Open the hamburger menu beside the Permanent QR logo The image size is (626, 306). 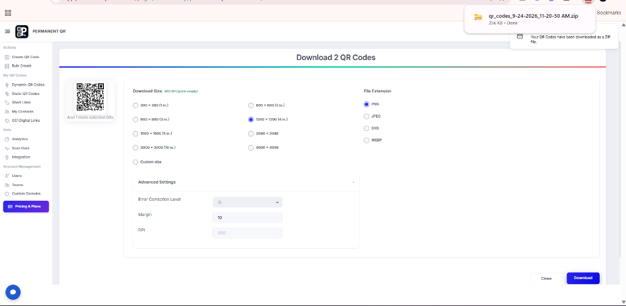point(7,31)
